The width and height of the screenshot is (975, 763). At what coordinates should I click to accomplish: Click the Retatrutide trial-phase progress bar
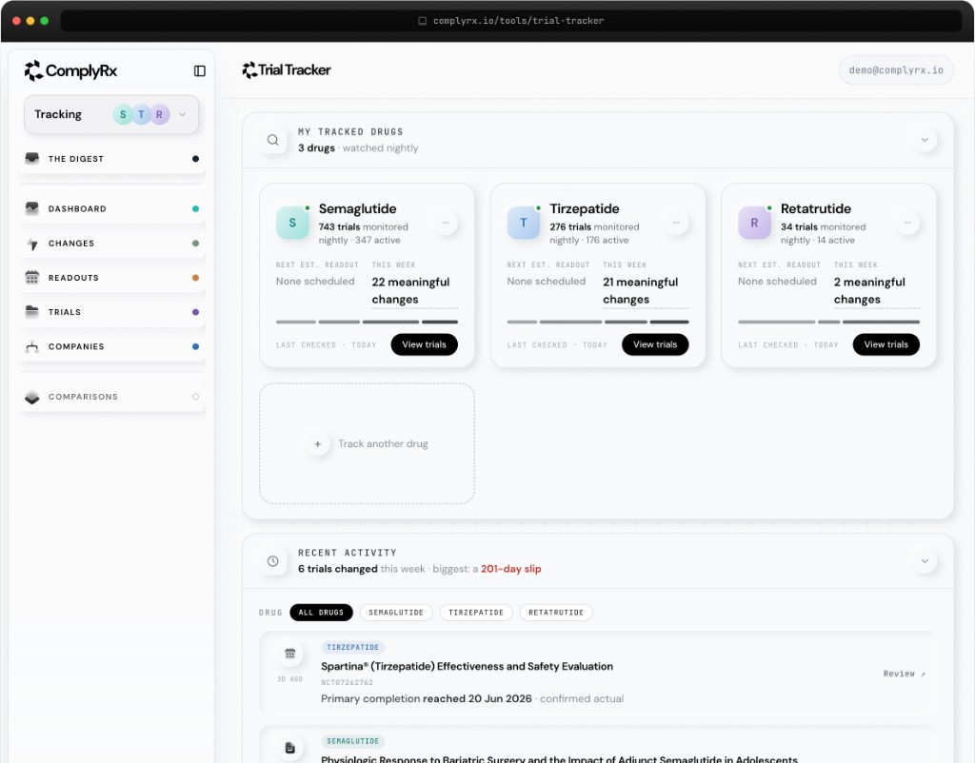click(x=829, y=322)
